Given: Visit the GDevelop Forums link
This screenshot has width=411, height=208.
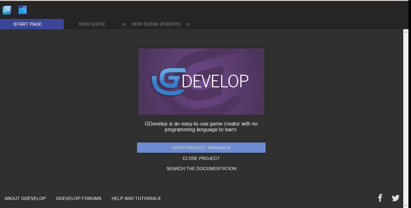Looking at the screenshot, I should coord(78,198).
